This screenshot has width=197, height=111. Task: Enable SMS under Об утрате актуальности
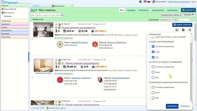(153, 78)
